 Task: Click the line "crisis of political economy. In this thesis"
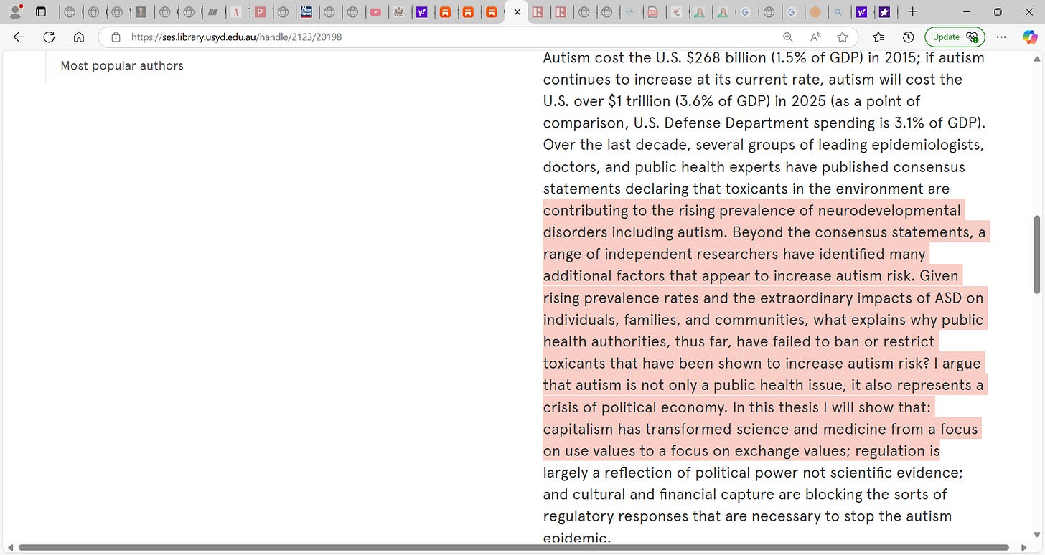(x=737, y=407)
